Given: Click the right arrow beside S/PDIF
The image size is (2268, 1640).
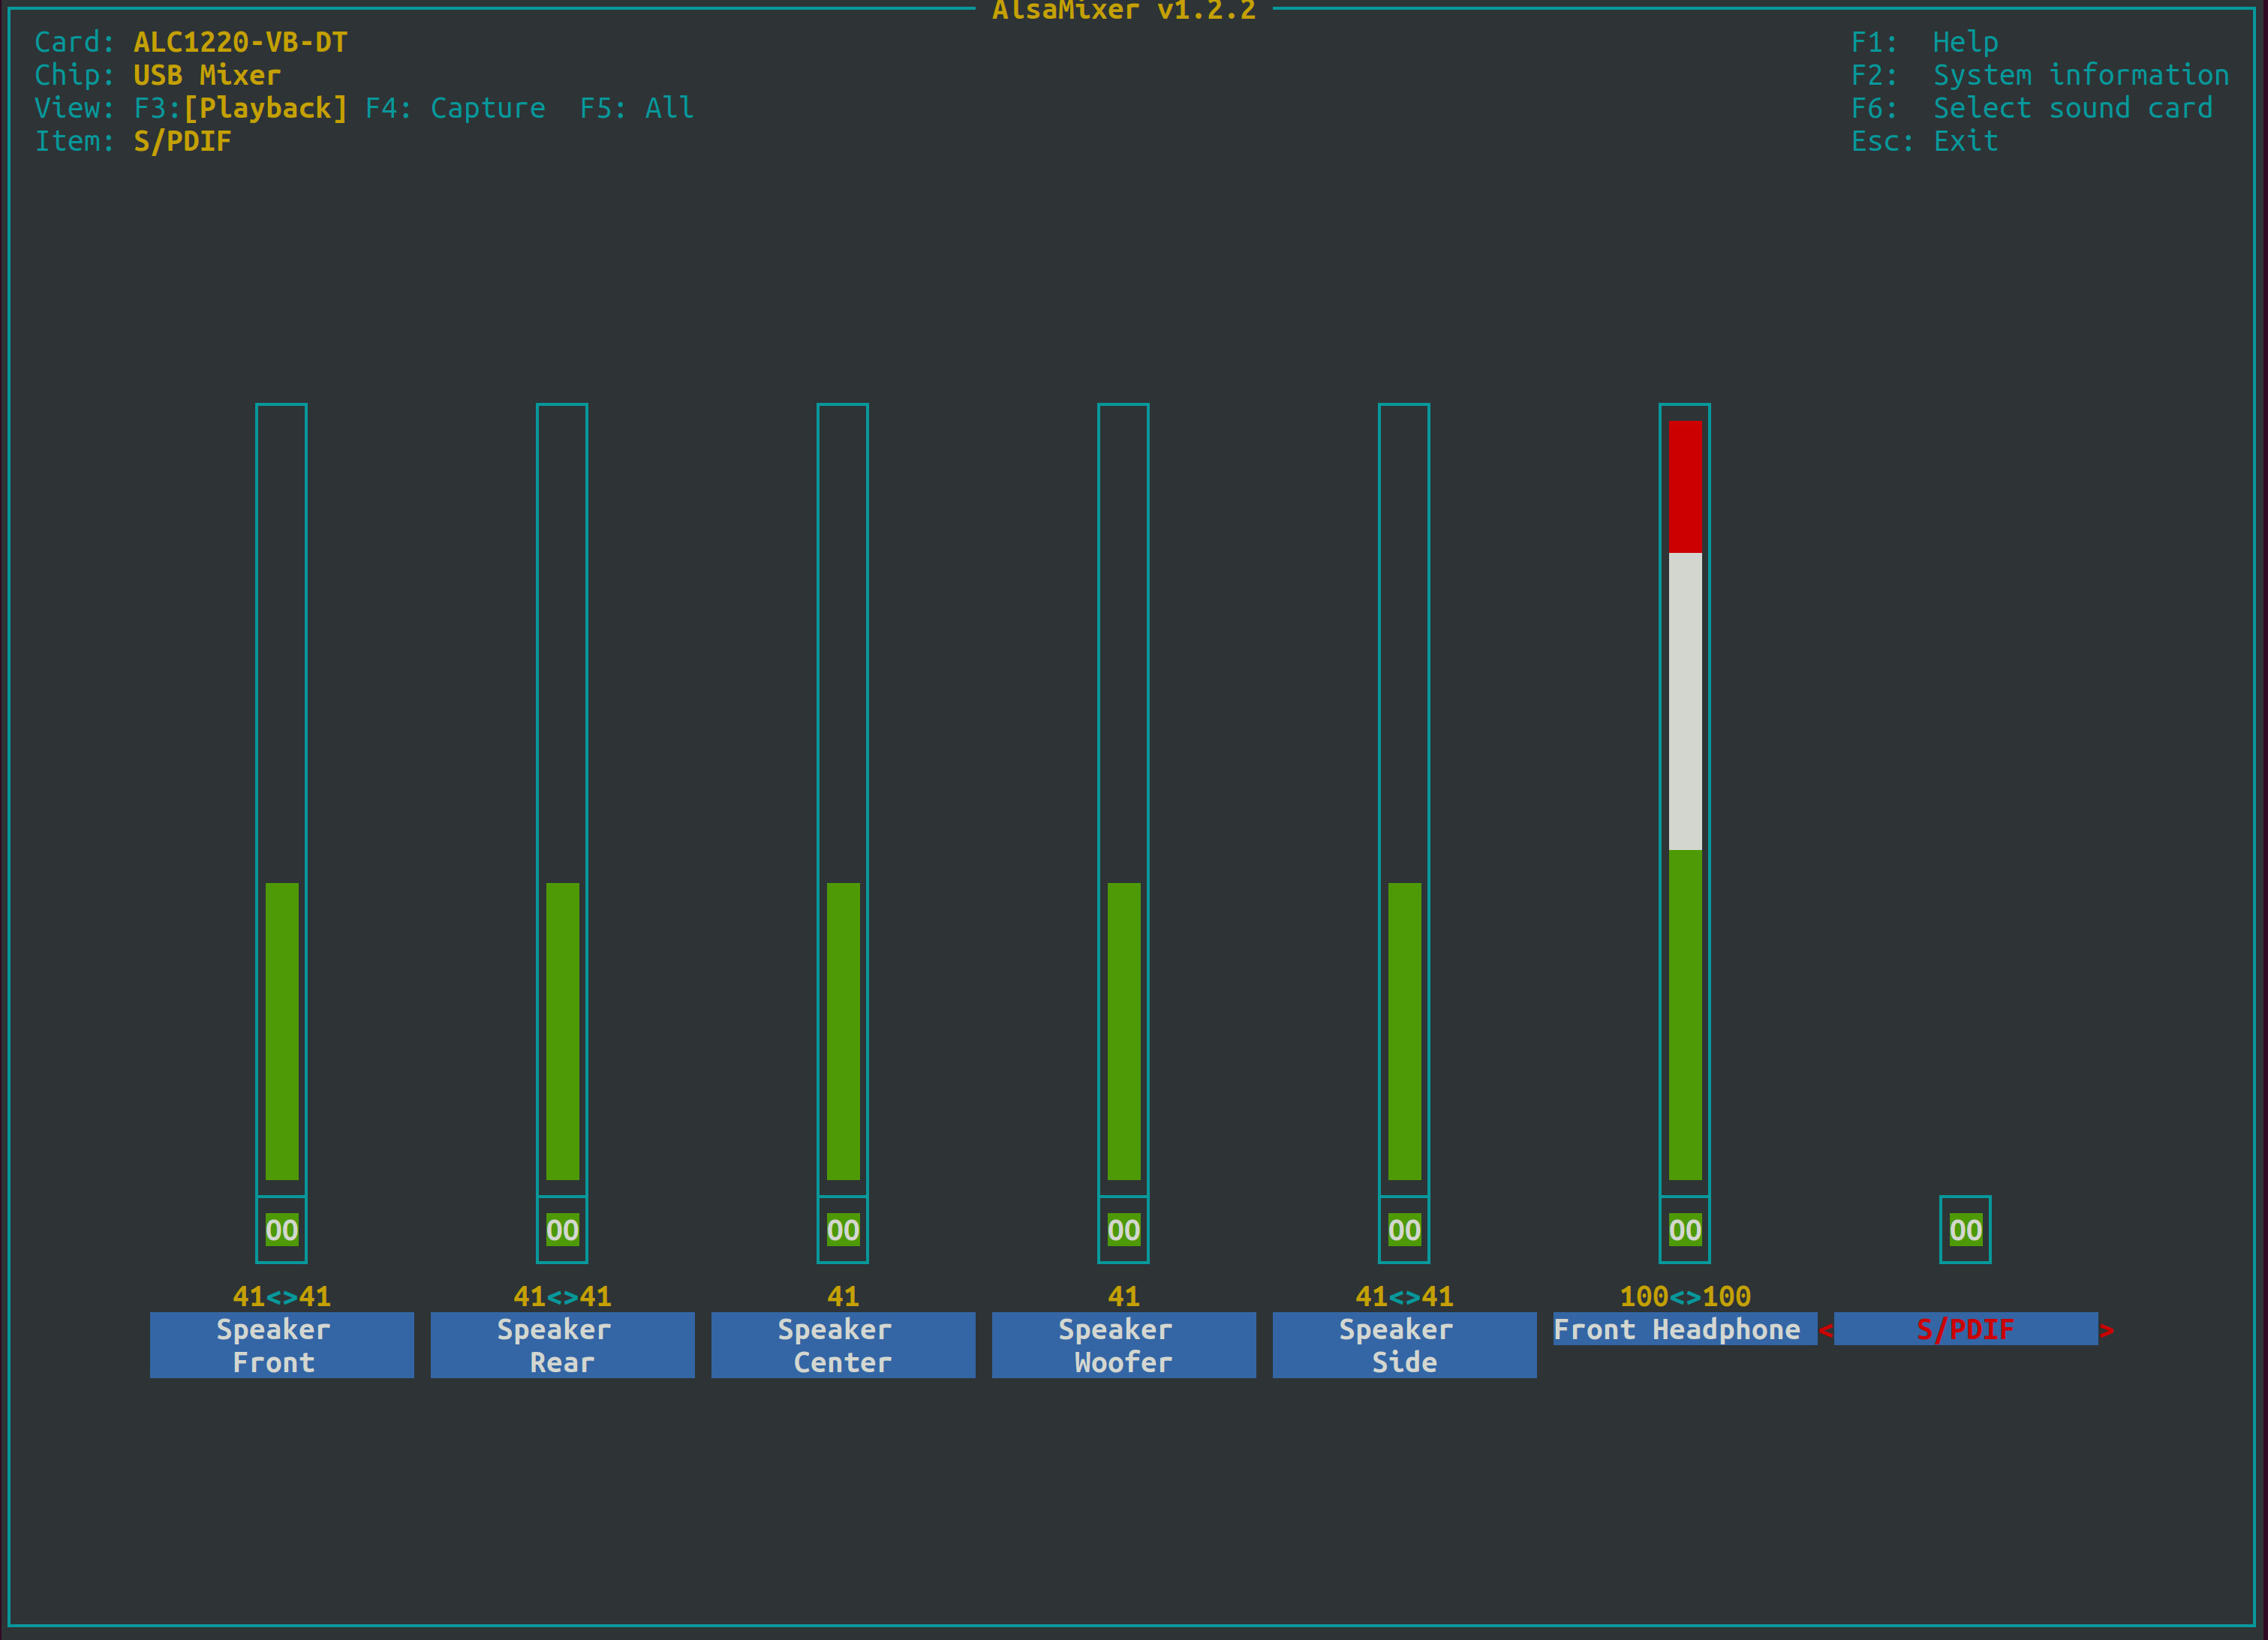Looking at the screenshot, I should [2107, 1330].
